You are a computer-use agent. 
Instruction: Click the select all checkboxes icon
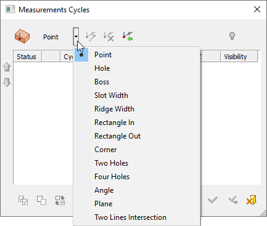click(x=23, y=200)
